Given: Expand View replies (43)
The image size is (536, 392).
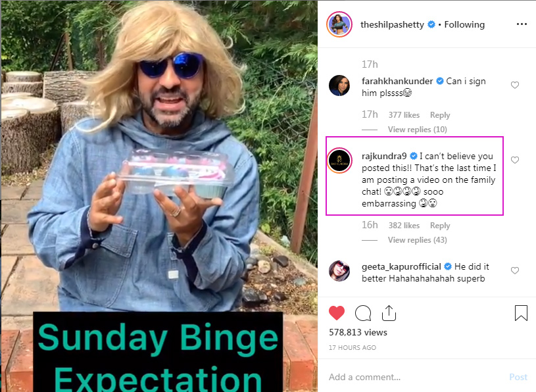Looking at the screenshot, I should (418, 240).
